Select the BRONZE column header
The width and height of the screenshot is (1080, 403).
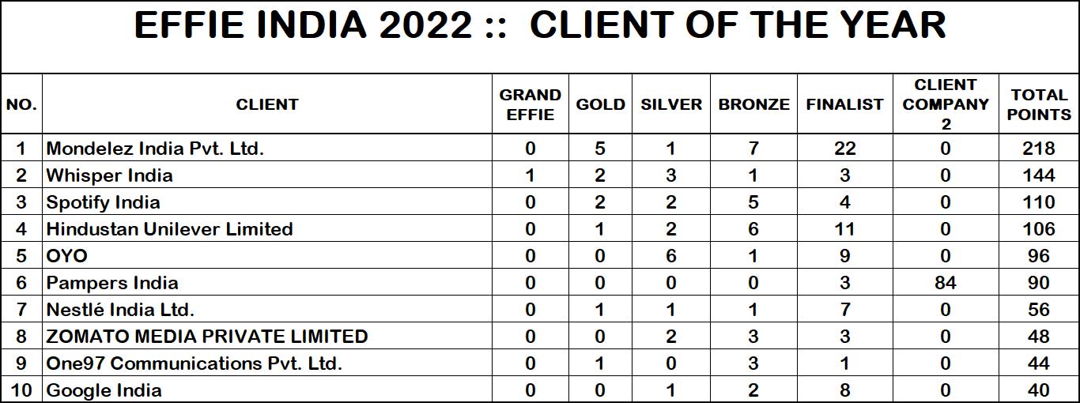pos(753,104)
